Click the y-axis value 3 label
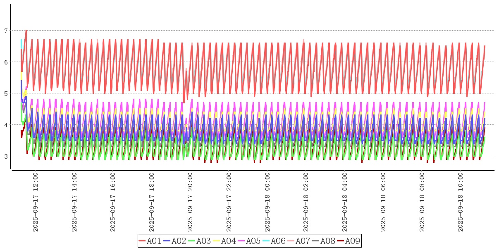The height and width of the screenshot is (248, 499). coord(6,156)
